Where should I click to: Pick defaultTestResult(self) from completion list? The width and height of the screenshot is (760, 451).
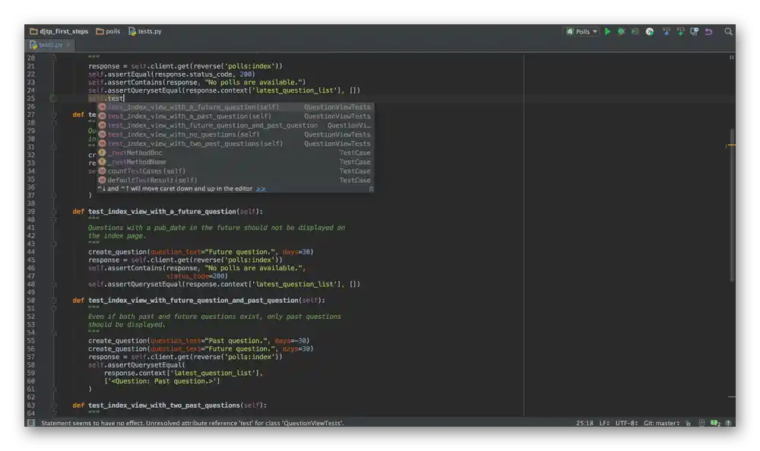coord(235,180)
